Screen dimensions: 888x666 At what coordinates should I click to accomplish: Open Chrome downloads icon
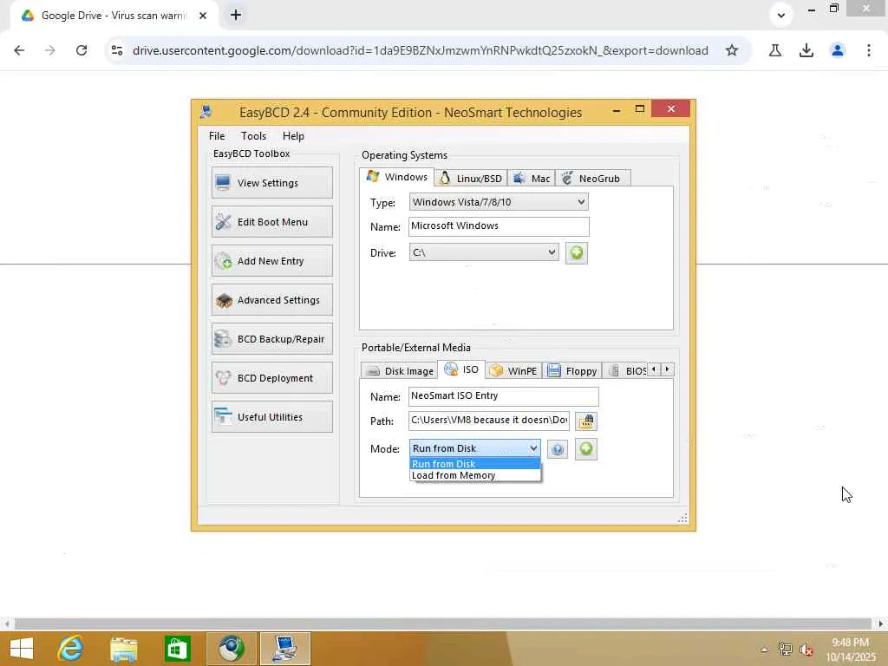[x=806, y=50]
